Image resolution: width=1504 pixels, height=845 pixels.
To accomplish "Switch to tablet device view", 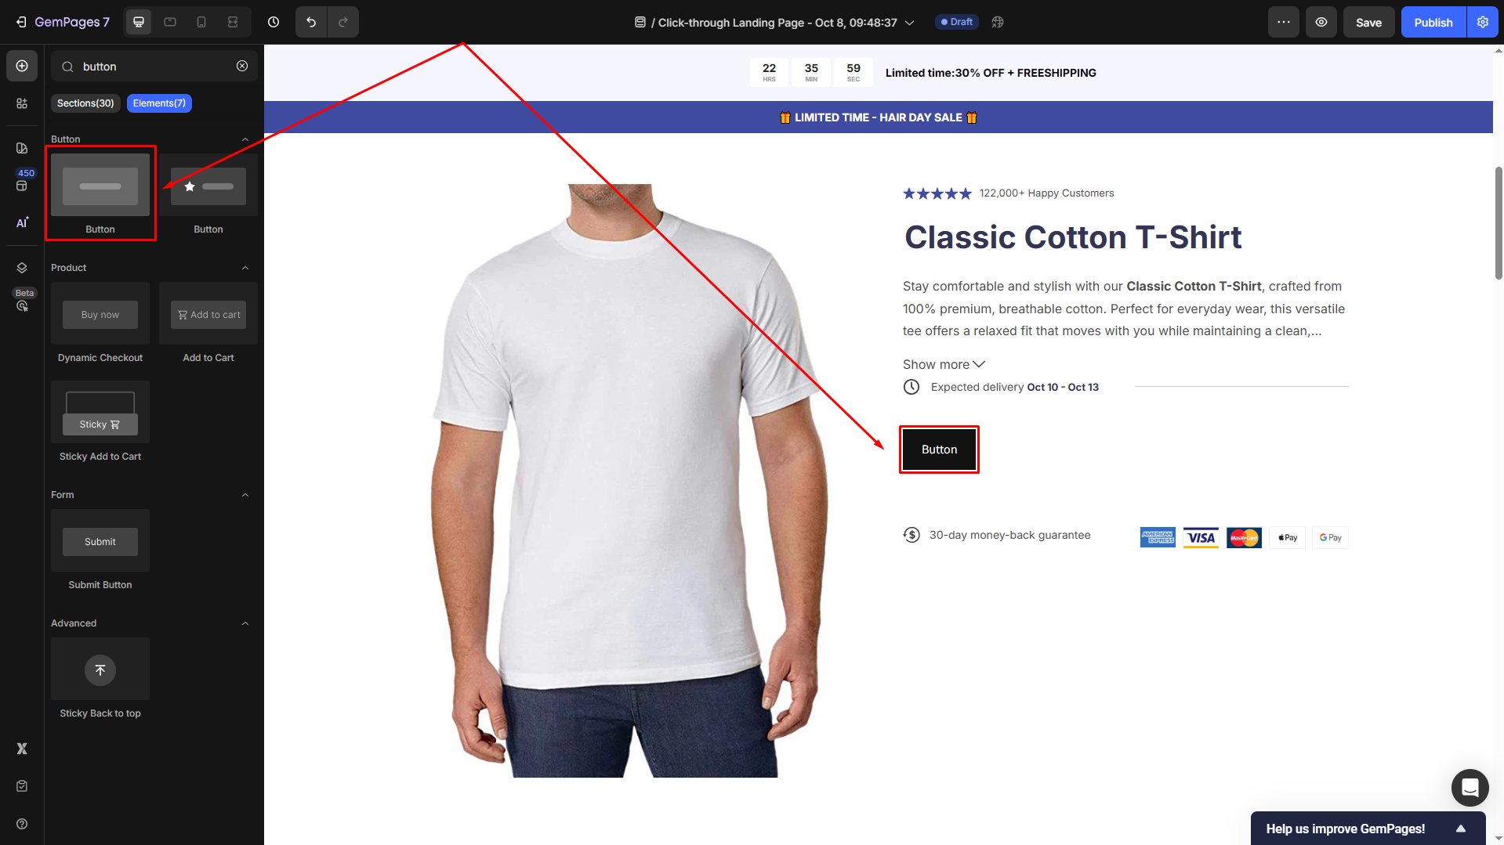I will (x=170, y=22).
